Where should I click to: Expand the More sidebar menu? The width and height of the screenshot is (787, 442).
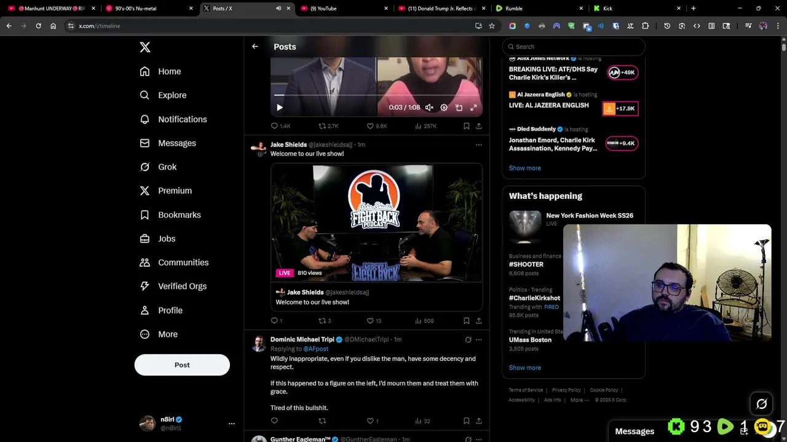159,334
